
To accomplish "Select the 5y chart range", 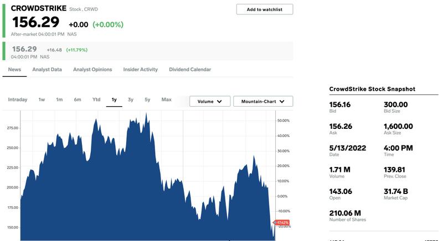I will coord(147,99).
